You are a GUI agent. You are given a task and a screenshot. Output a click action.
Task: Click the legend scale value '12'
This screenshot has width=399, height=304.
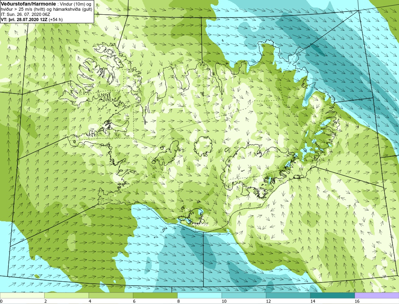click(268, 301)
